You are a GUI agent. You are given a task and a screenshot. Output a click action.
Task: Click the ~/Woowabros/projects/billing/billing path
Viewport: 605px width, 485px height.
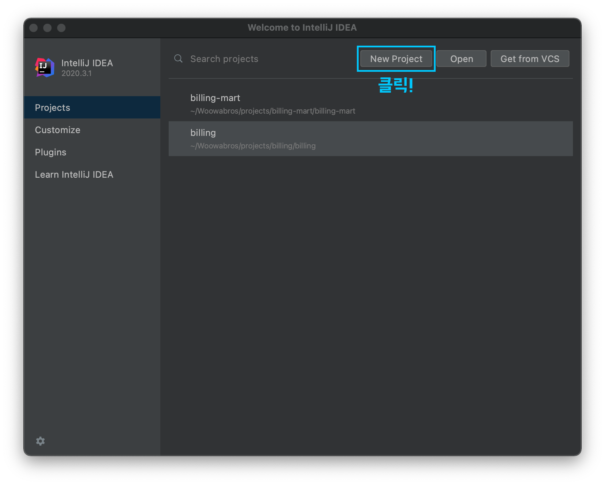tap(253, 146)
